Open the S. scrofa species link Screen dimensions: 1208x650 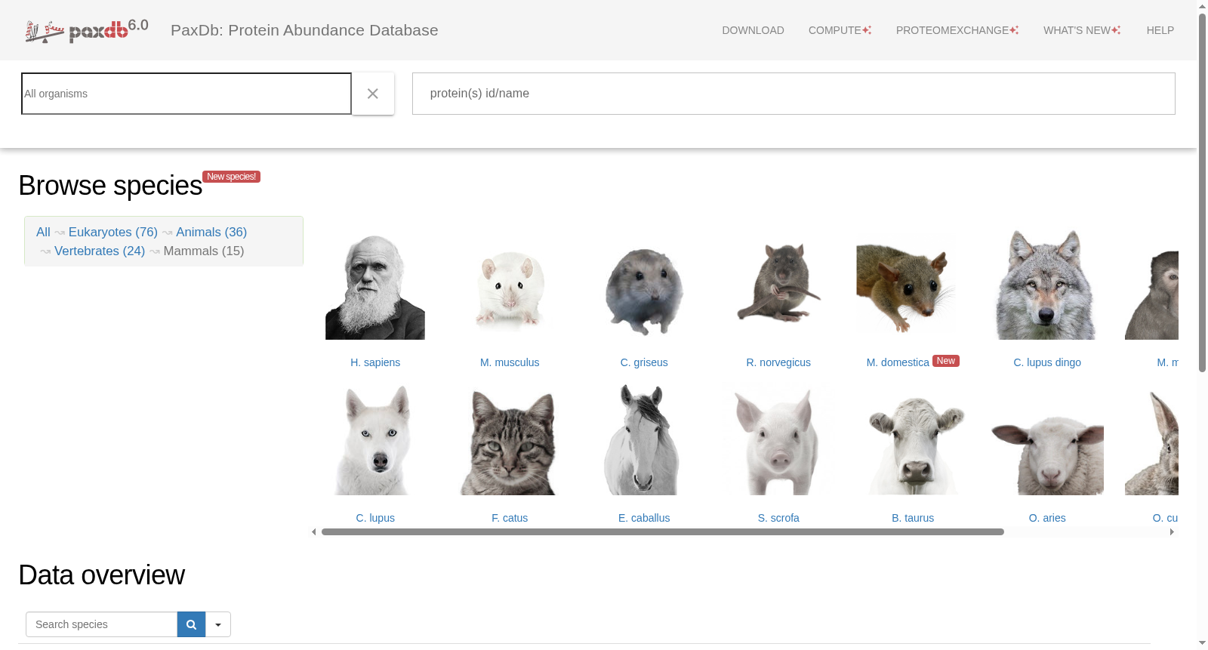pos(778,518)
